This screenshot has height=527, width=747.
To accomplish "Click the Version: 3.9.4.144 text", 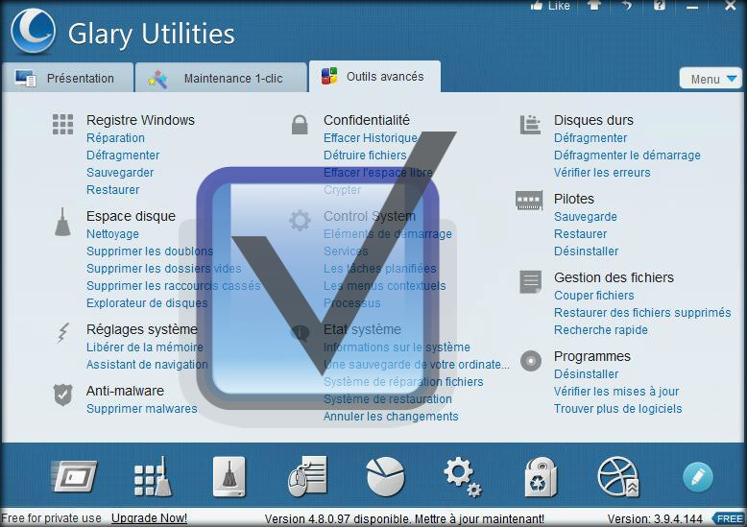I will (655, 519).
